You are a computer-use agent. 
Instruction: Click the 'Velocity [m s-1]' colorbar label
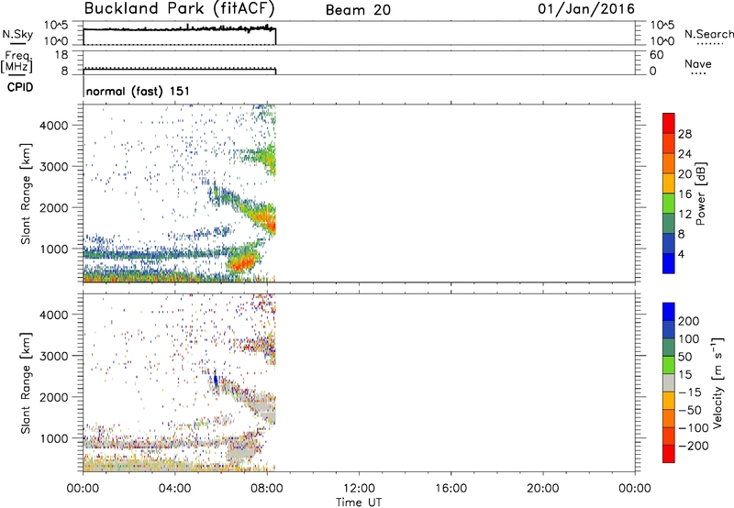coord(717,382)
